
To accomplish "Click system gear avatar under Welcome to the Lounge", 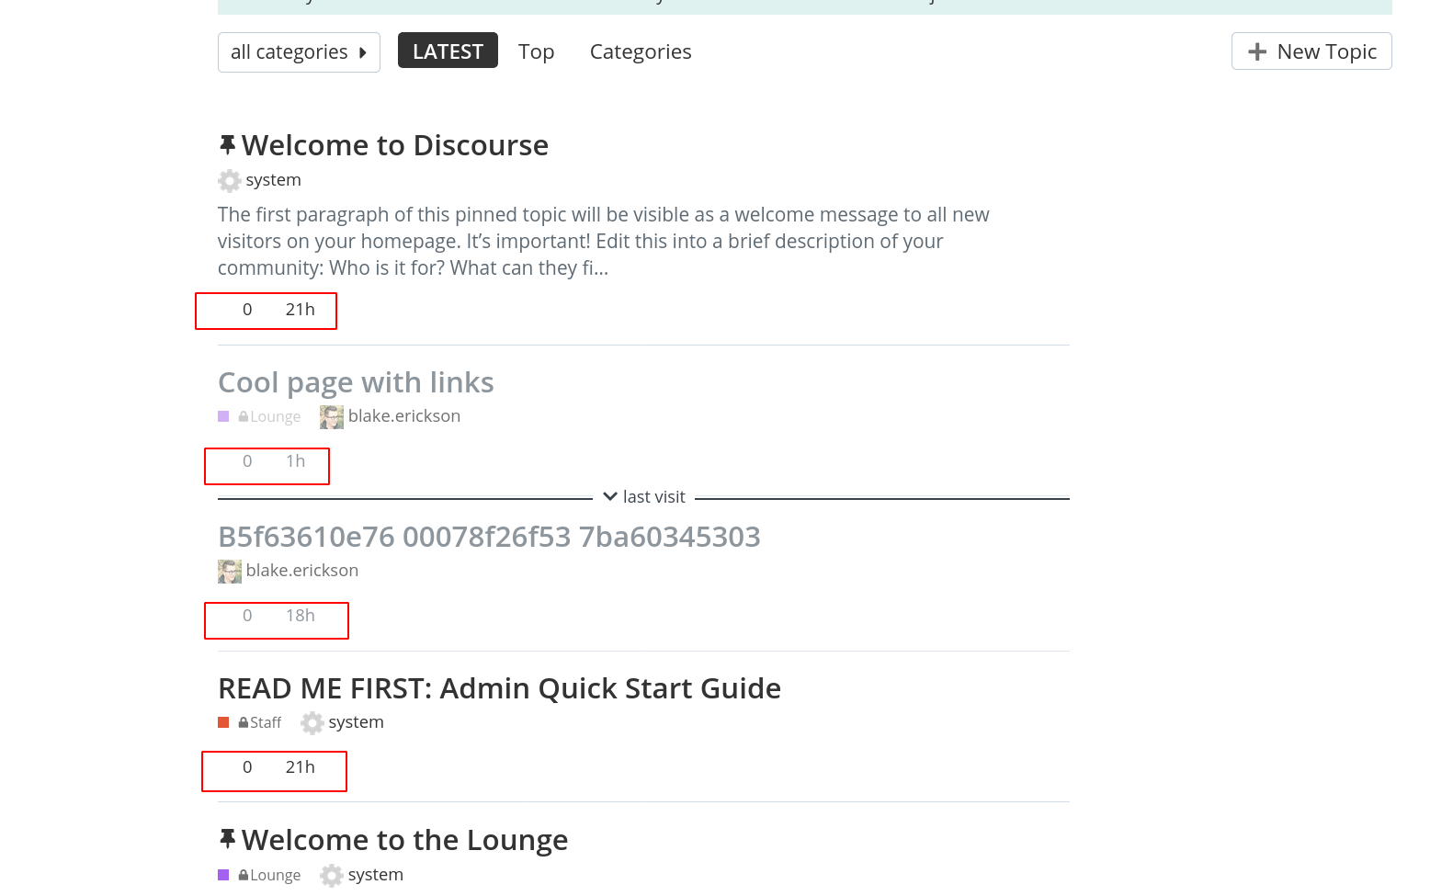I will point(332,876).
